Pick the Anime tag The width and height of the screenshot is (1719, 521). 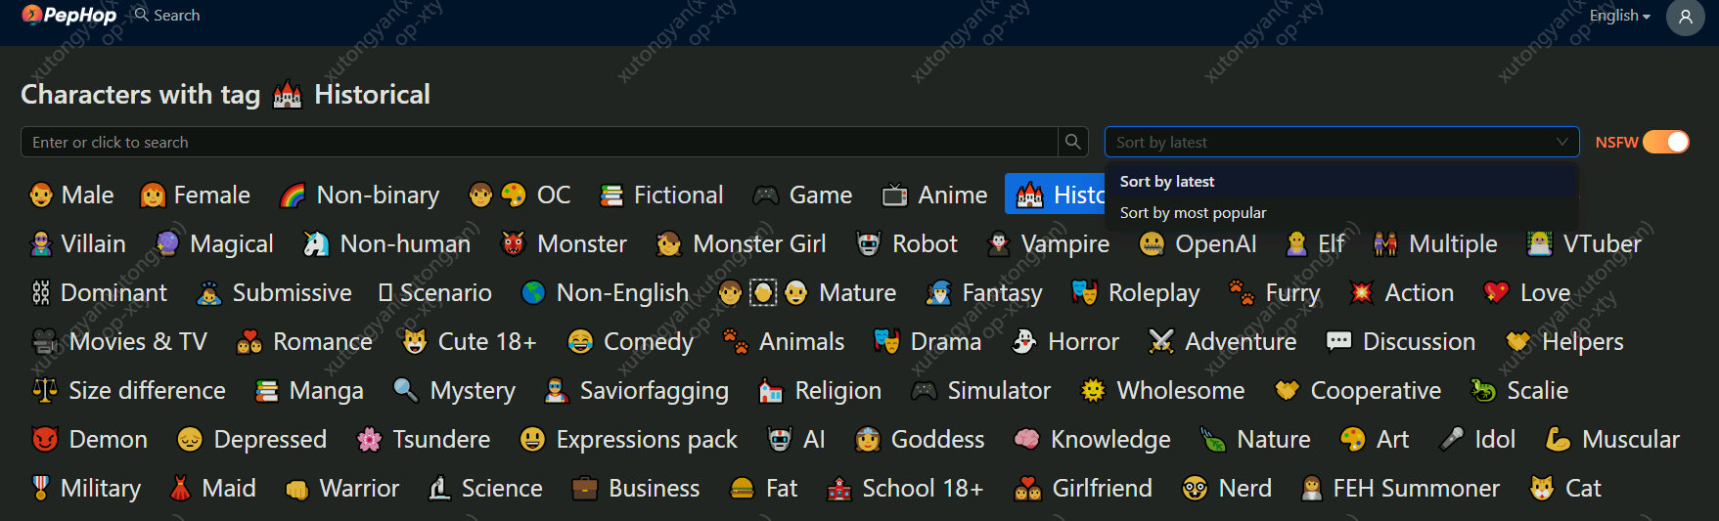point(935,195)
